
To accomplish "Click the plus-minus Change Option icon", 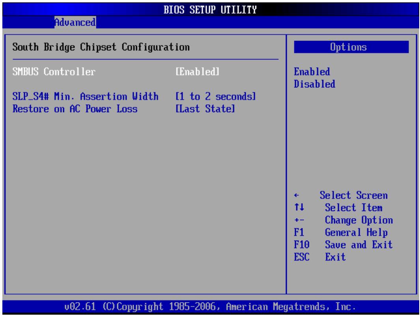I will [x=299, y=220].
